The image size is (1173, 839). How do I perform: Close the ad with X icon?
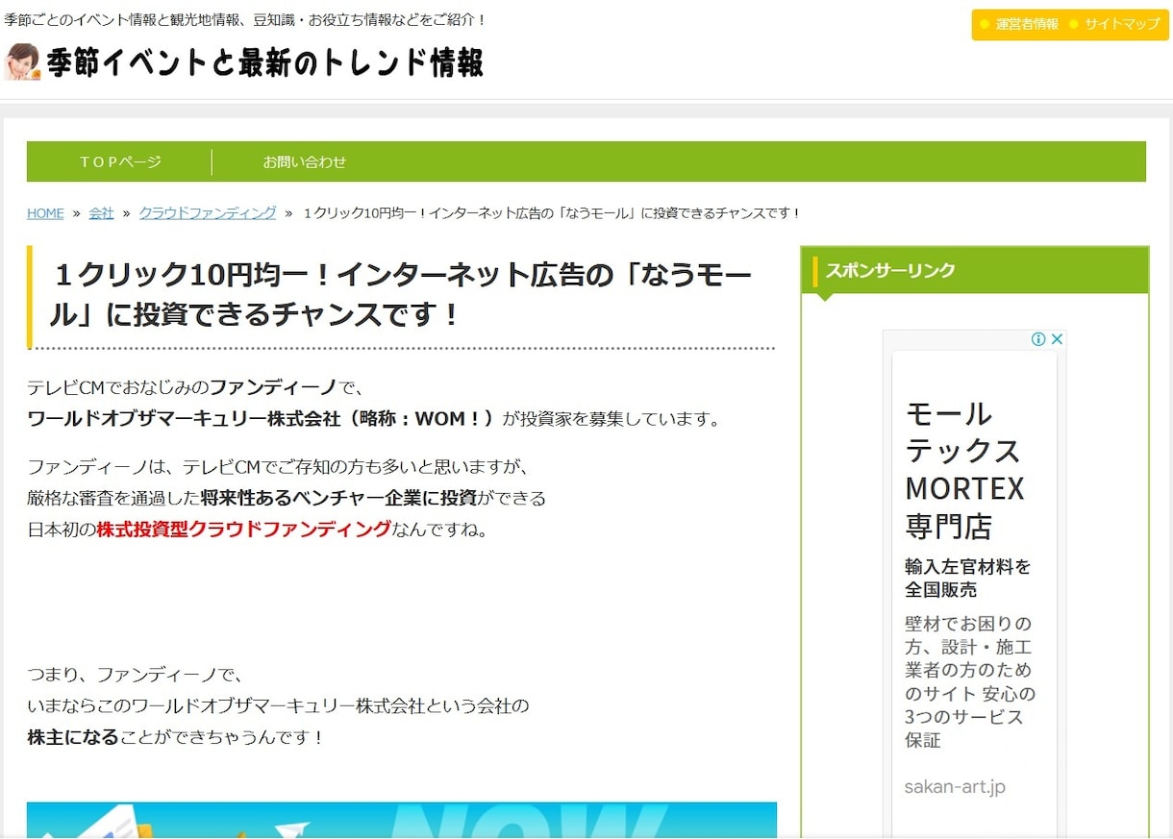(1057, 339)
